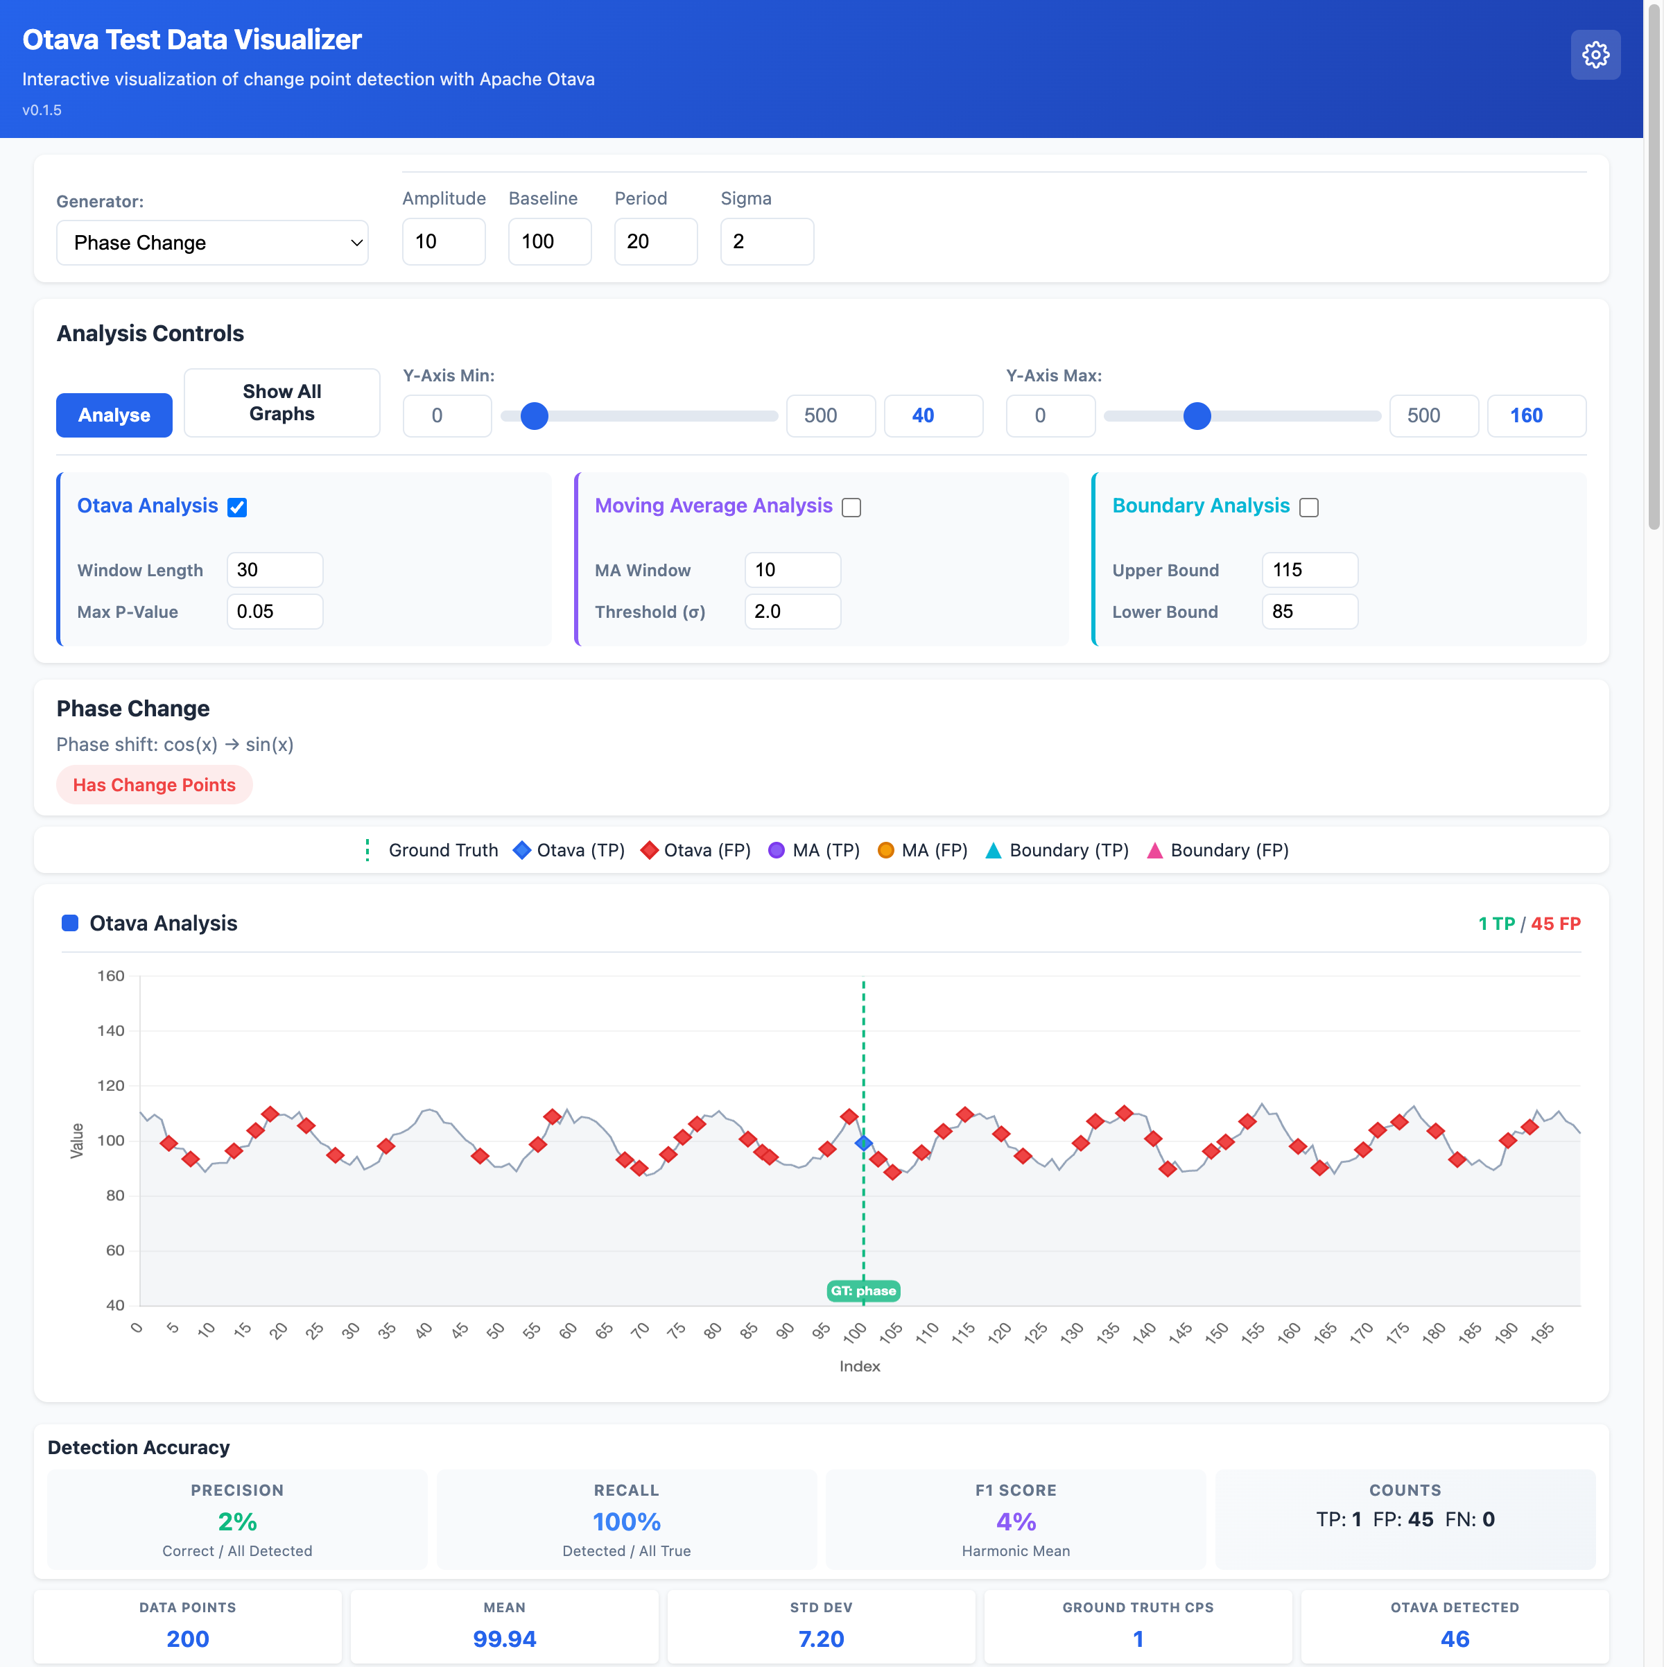Toggle the Moving Average Analysis checkbox
The image size is (1664, 1667).
click(851, 508)
